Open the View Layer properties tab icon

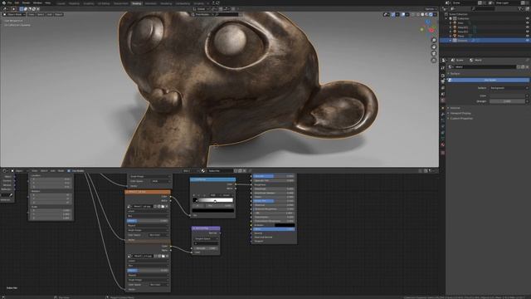(443, 88)
